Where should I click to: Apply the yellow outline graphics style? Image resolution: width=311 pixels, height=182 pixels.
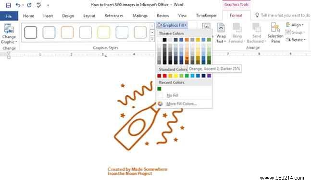[x=104, y=32]
